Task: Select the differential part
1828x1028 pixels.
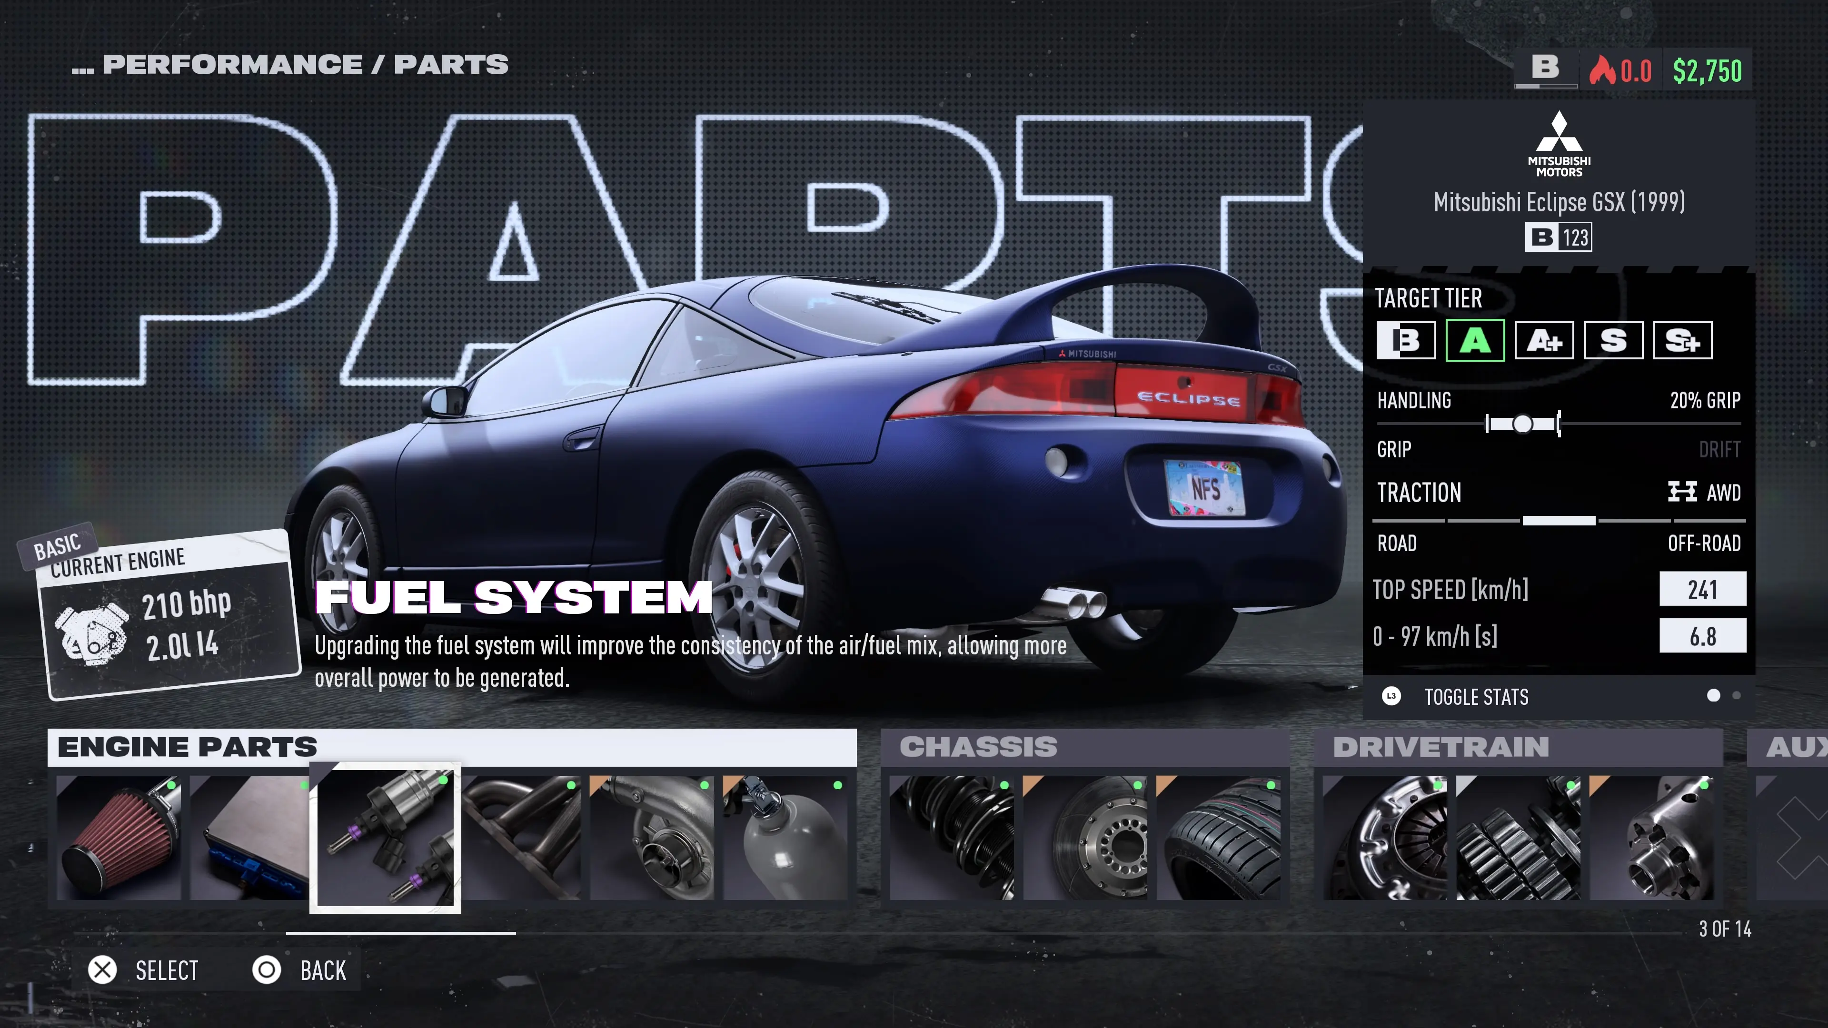Action: point(1652,838)
